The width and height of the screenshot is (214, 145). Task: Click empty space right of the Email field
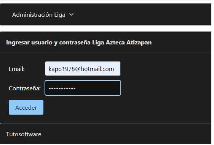point(165,69)
